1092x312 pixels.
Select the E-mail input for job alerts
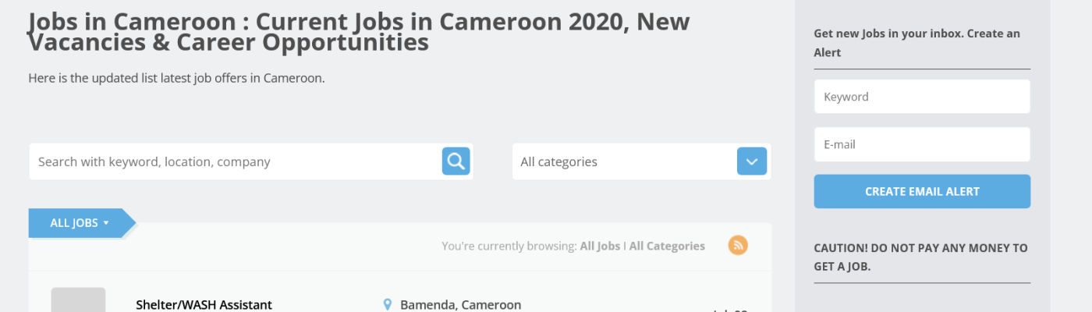[x=922, y=144]
